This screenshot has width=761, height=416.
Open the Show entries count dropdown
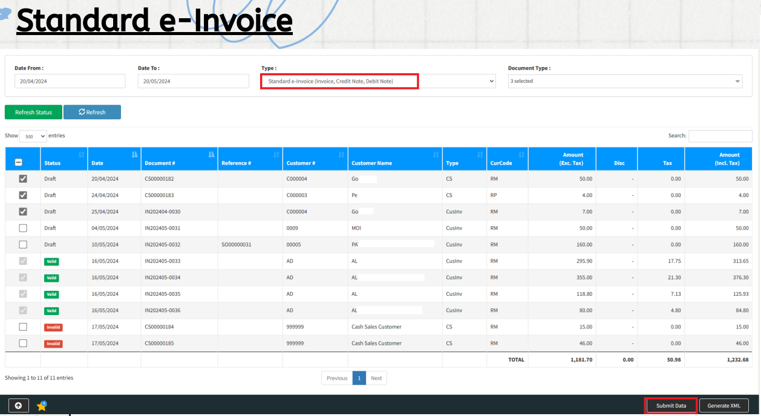(33, 137)
